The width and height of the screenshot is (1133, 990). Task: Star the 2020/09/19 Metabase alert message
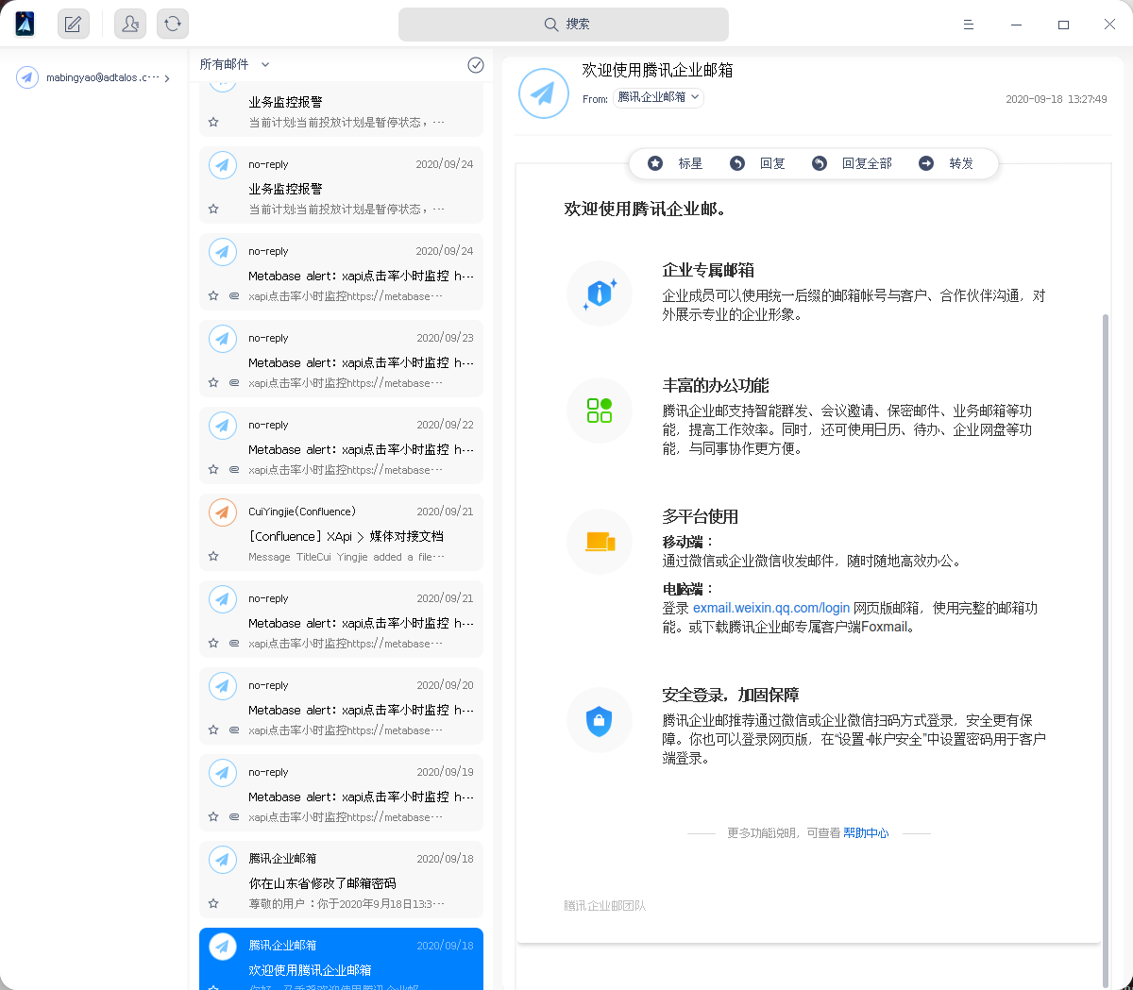(x=213, y=816)
